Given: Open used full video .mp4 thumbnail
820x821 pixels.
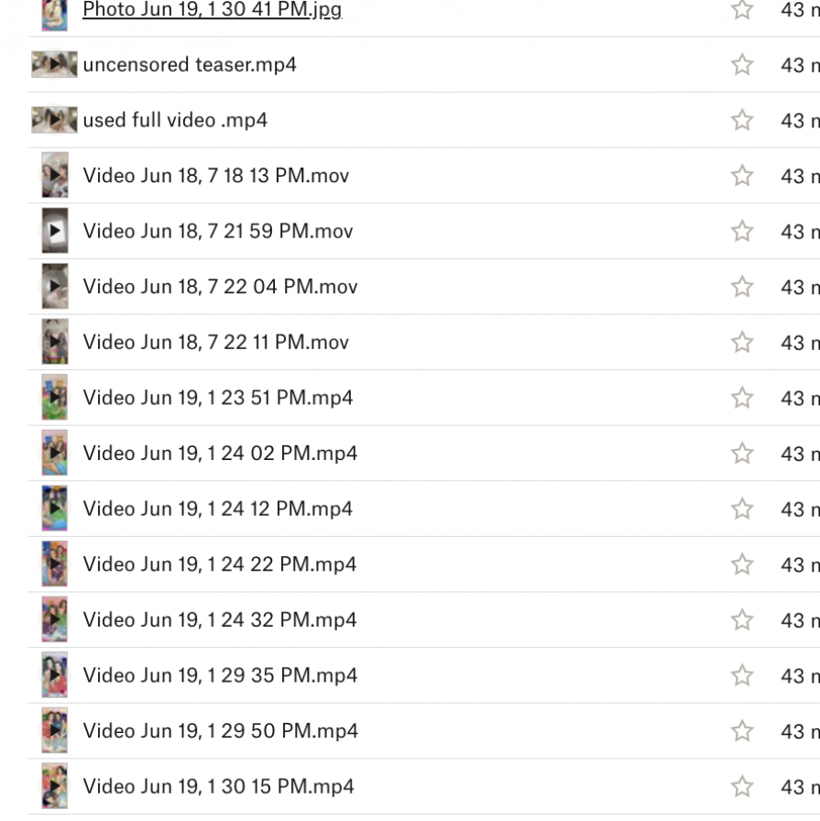Looking at the screenshot, I should click(54, 120).
